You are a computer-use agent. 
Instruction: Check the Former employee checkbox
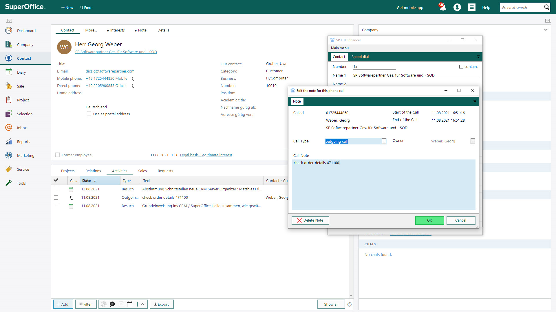(58, 155)
